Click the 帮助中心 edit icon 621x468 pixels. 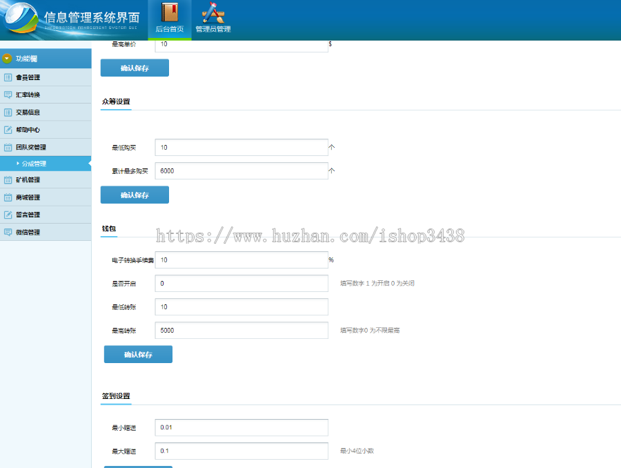click(8, 130)
